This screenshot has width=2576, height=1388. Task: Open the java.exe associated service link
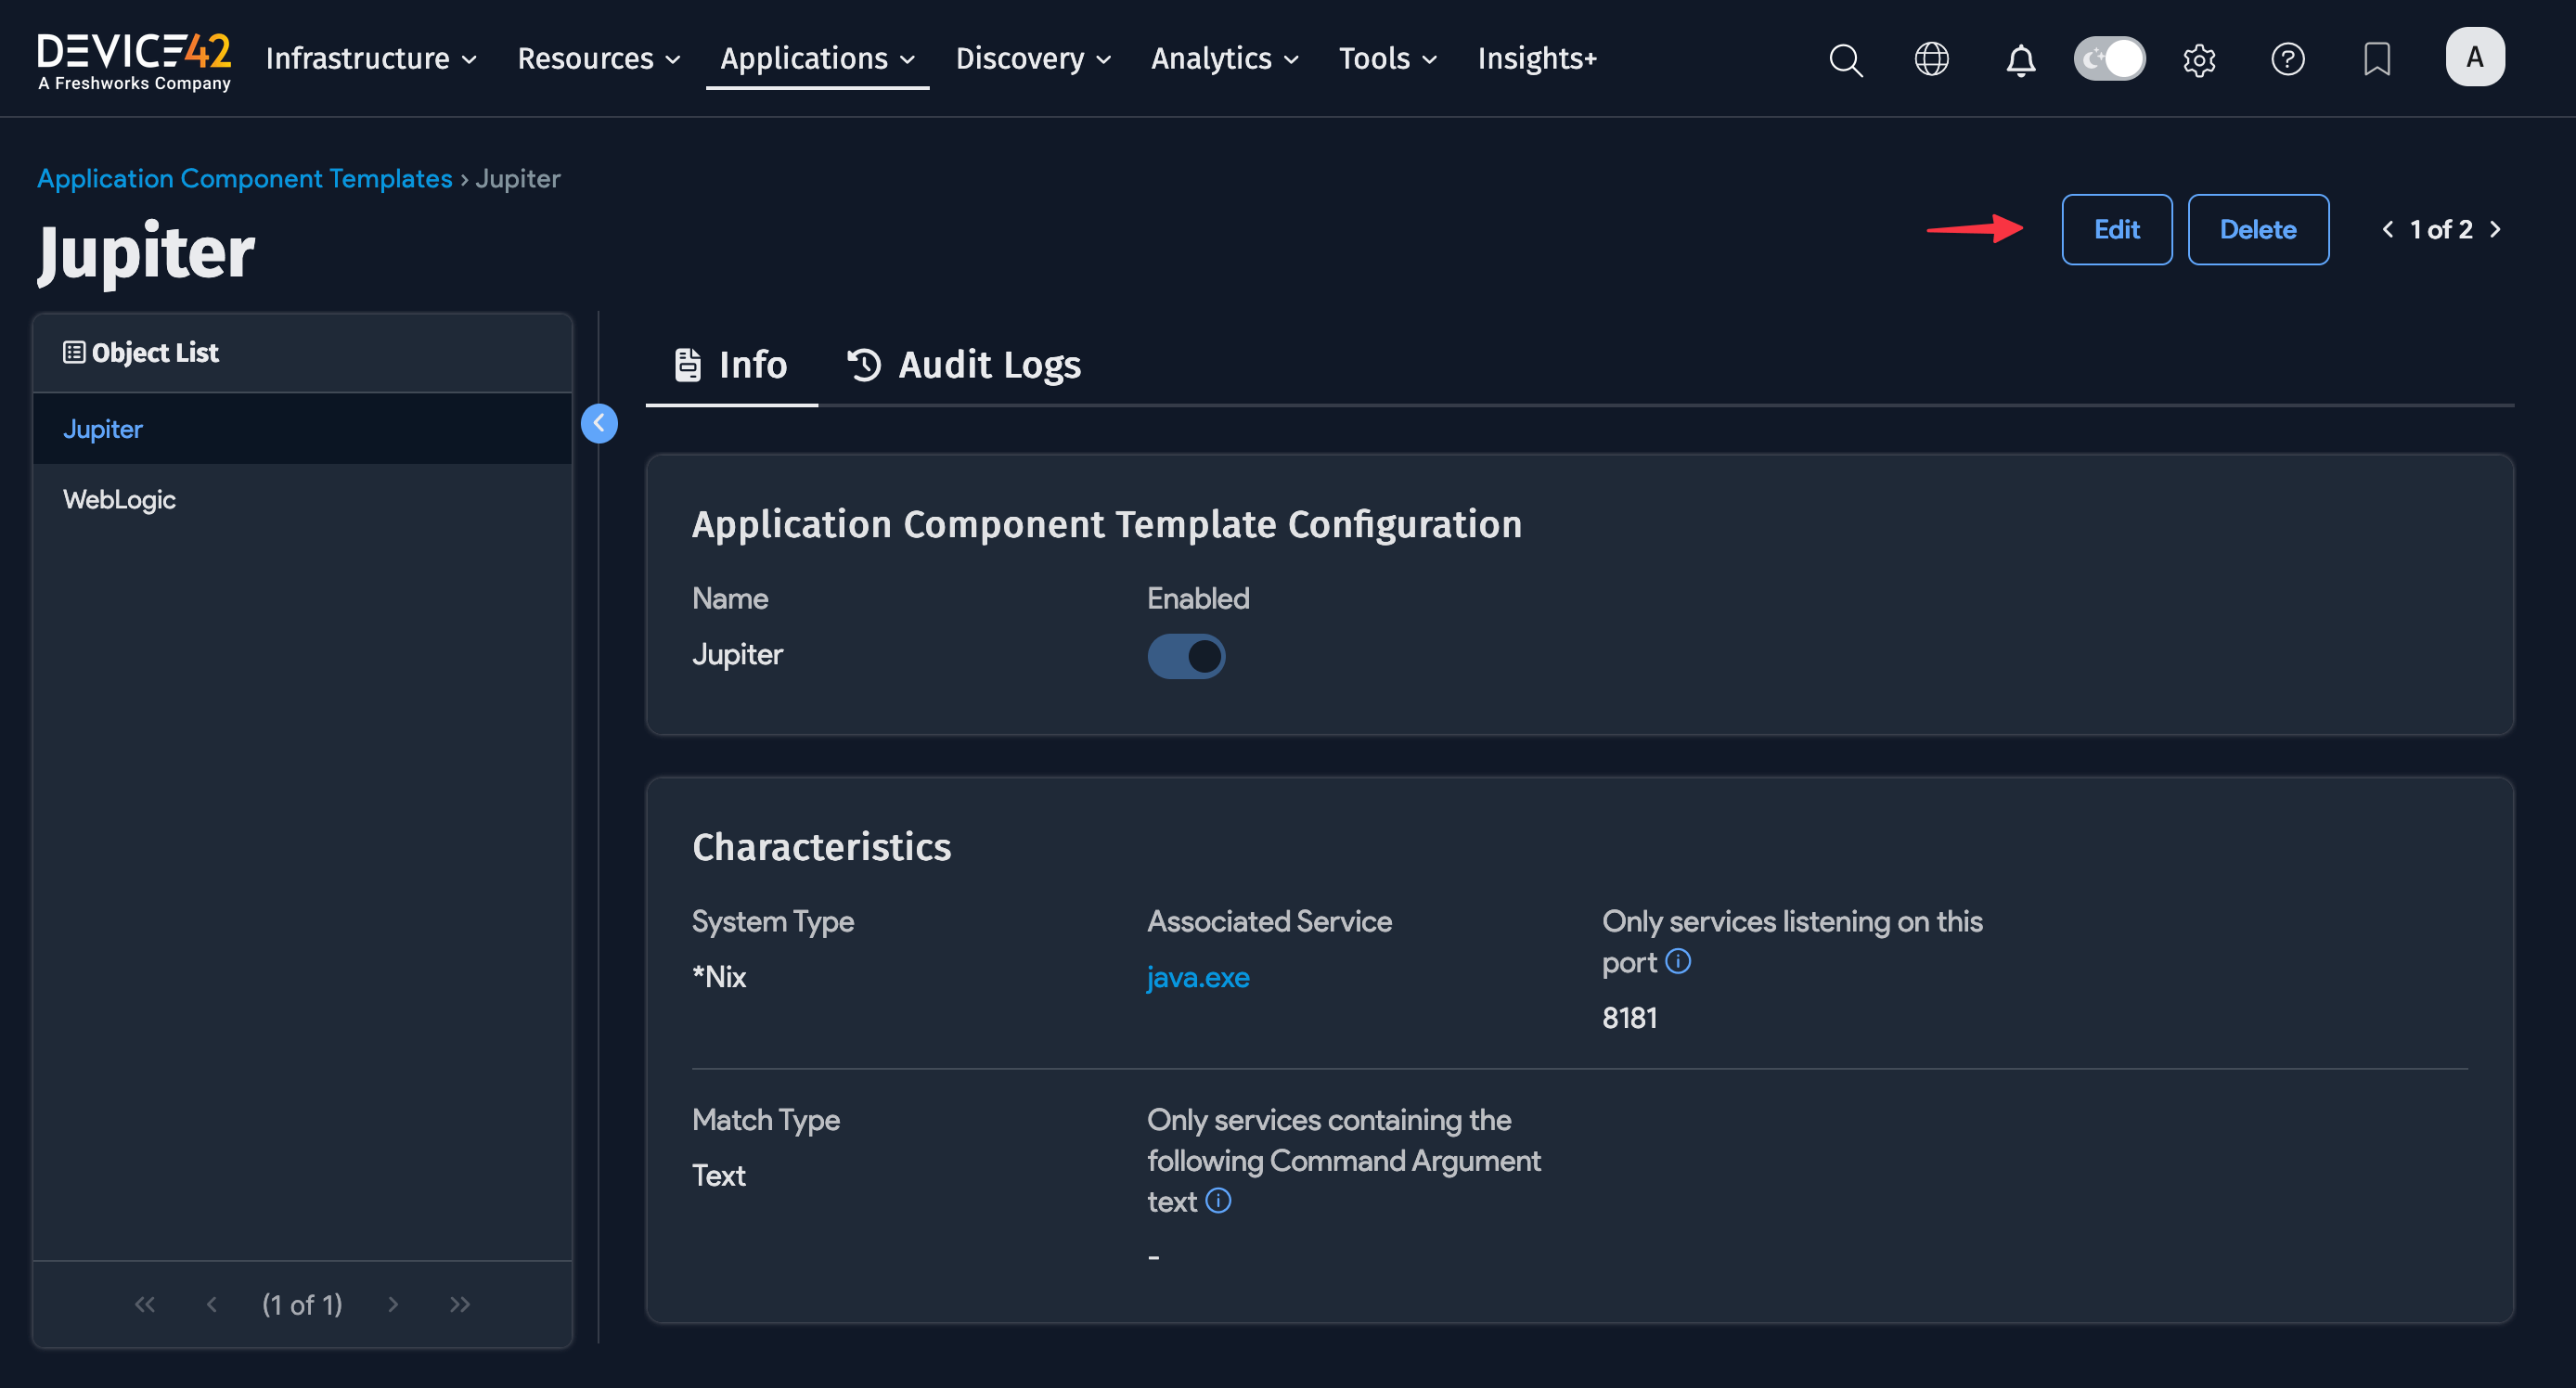[1198, 977]
